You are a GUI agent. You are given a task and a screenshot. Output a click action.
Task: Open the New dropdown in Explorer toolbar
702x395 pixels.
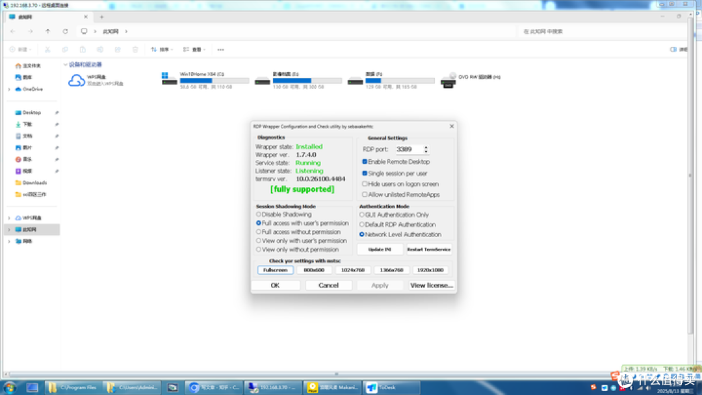[x=21, y=49]
